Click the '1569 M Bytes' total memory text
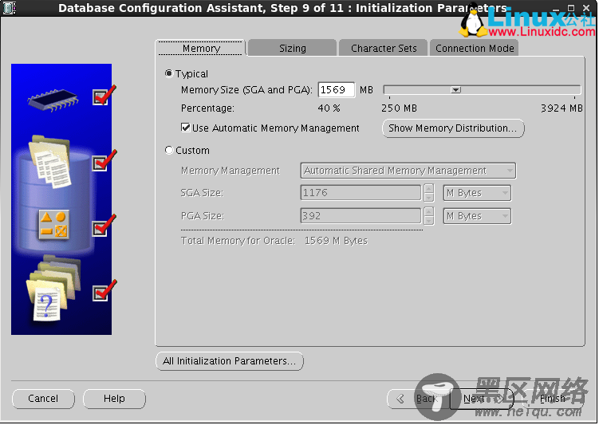The image size is (599, 425). point(336,241)
